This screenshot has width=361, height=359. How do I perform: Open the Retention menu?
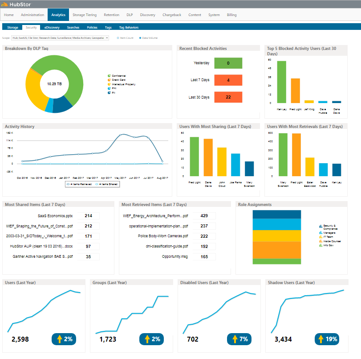111,15
